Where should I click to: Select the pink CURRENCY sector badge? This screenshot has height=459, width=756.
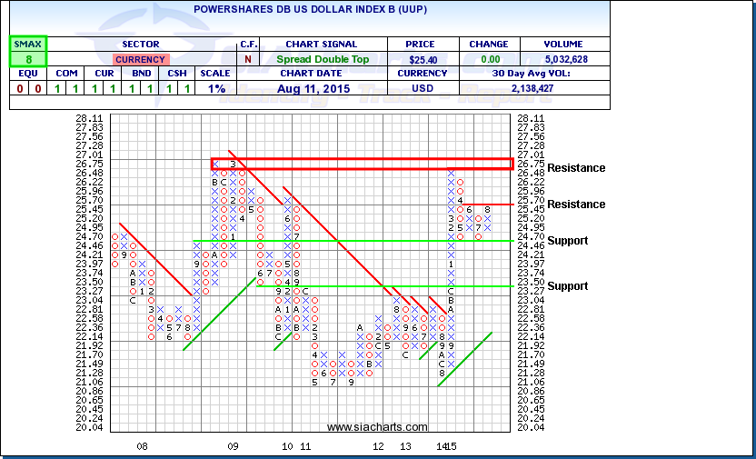140,59
